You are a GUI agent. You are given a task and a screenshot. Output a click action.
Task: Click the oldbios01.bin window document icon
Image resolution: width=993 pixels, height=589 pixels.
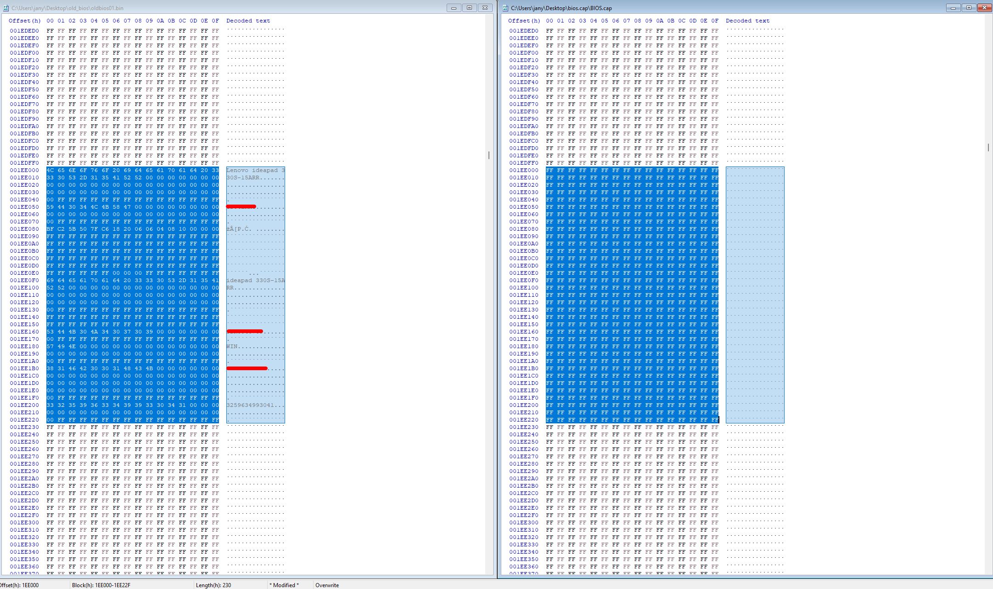(6, 8)
